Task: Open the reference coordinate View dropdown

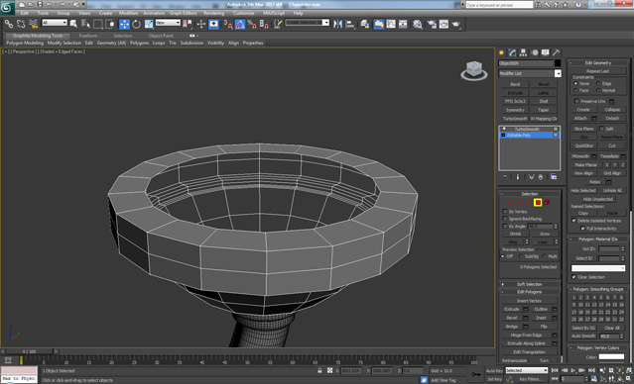Action: [x=168, y=23]
